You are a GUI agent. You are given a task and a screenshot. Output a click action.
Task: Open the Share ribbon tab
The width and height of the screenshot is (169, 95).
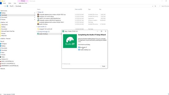[x=10, y=3]
